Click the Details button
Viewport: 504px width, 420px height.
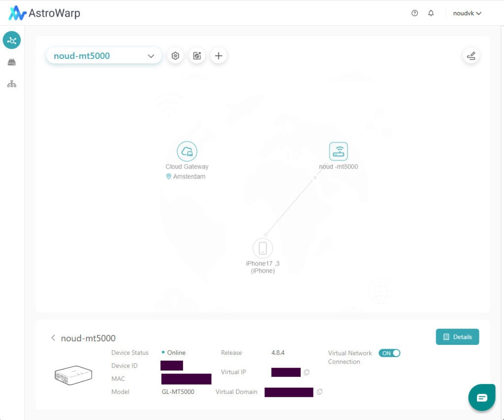click(457, 337)
